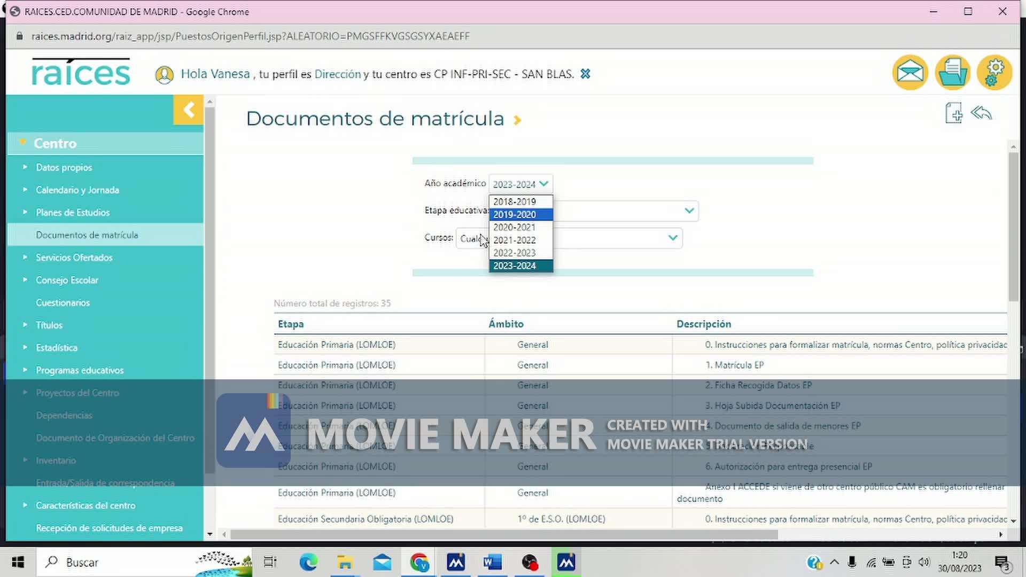The height and width of the screenshot is (577, 1026).
Task: Open Documentos de matrícula sidebar item
Action: pos(87,235)
